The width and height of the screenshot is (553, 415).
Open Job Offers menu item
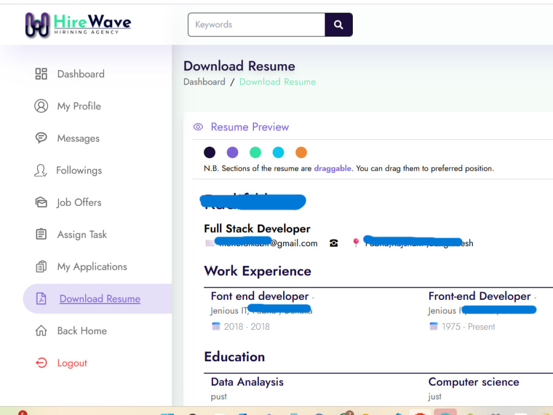79,203
